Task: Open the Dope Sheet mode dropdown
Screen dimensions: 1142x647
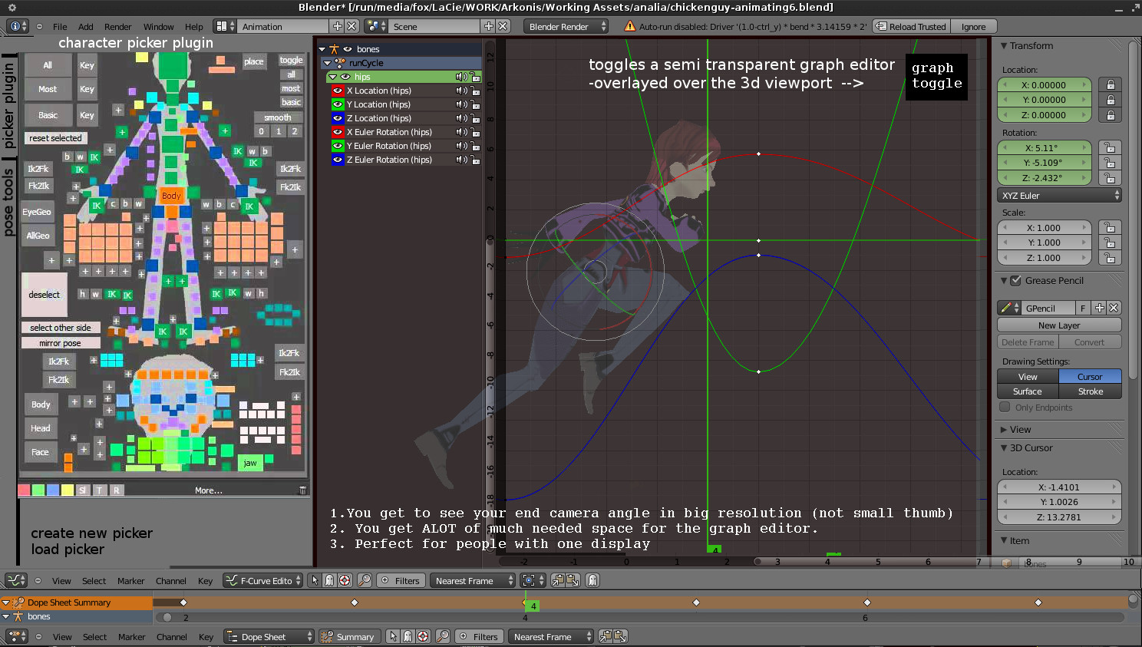Action: (269, 636)
